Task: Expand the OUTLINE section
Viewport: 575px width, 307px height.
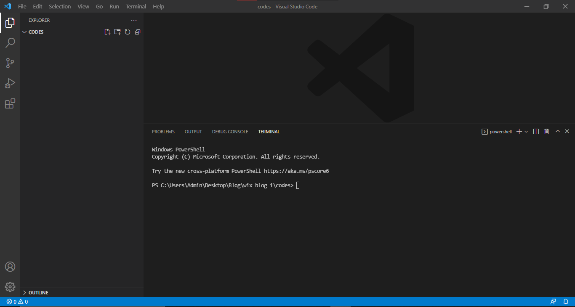Action: pos(82,293)
